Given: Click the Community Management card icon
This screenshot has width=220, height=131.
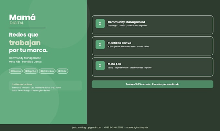Looking at the screenshot, I should (100, 23).
